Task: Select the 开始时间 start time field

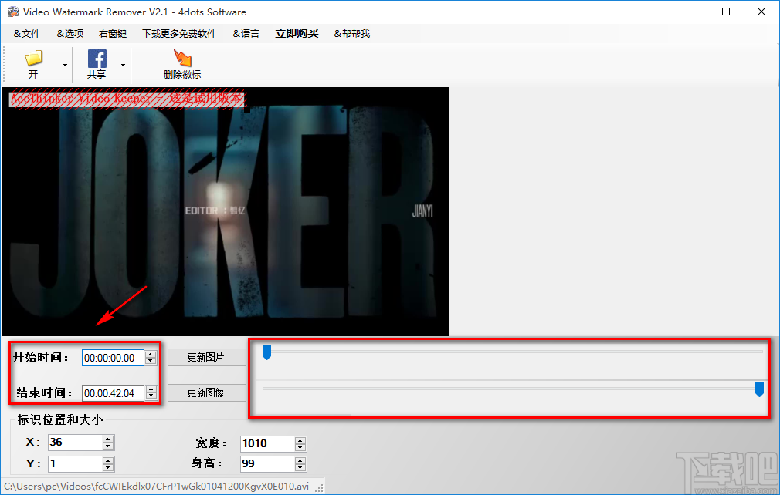Action: [114, 358]
